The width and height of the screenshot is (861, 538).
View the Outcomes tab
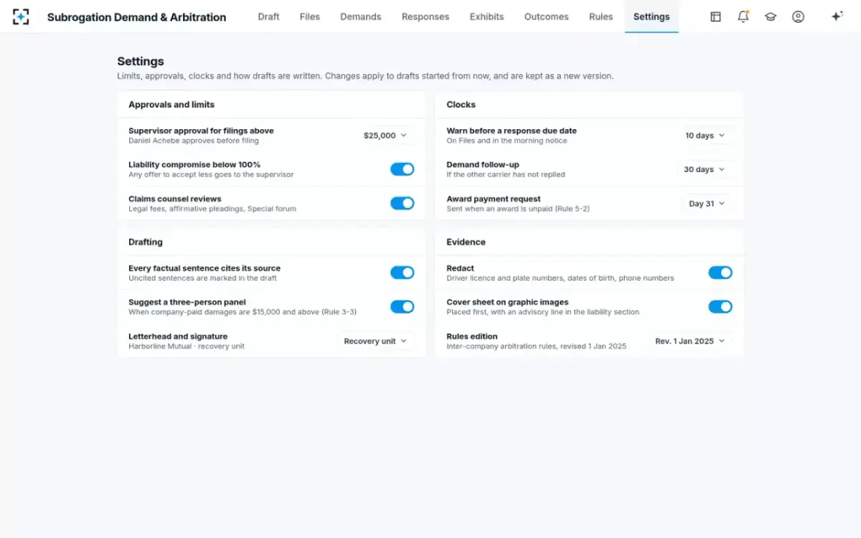click(547, 16)
